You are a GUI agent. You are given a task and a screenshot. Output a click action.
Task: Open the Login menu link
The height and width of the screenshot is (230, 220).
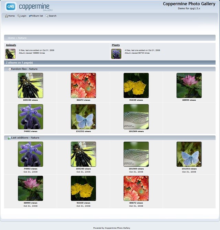click(23, 16)
